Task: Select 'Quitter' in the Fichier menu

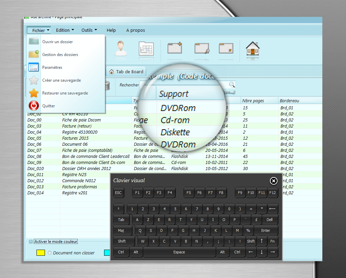Action: 48,106
